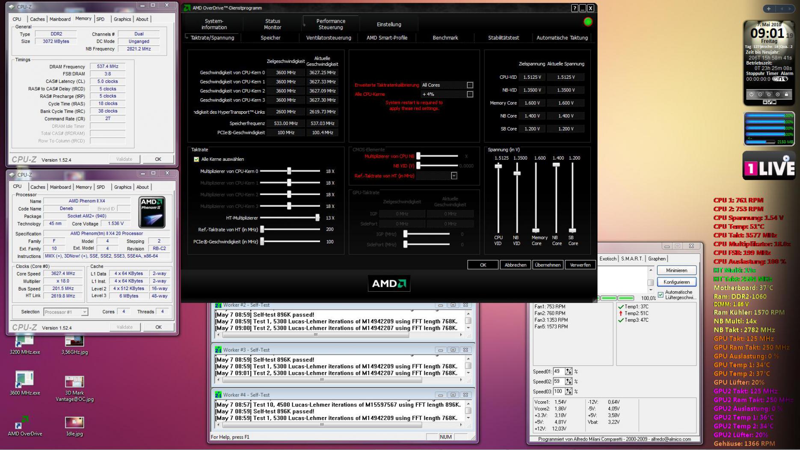Launch the AMD OverDrive desktop shortcut

pyautogui.click(x=25, y=425)
